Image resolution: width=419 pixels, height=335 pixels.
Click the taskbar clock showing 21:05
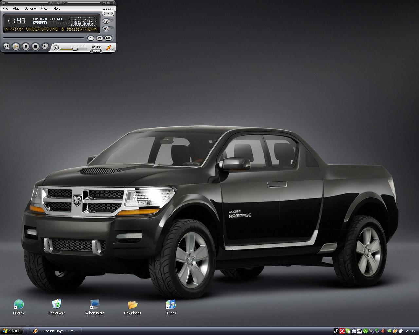coord(410,331)
